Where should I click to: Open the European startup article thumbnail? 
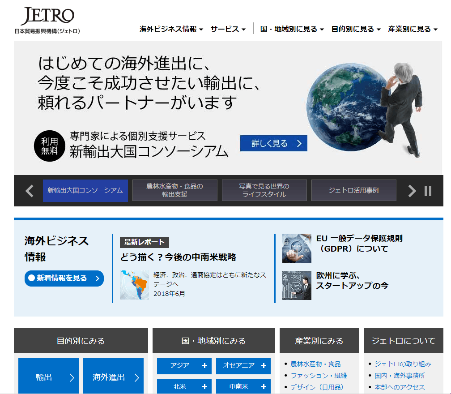(x=297, y=285)
